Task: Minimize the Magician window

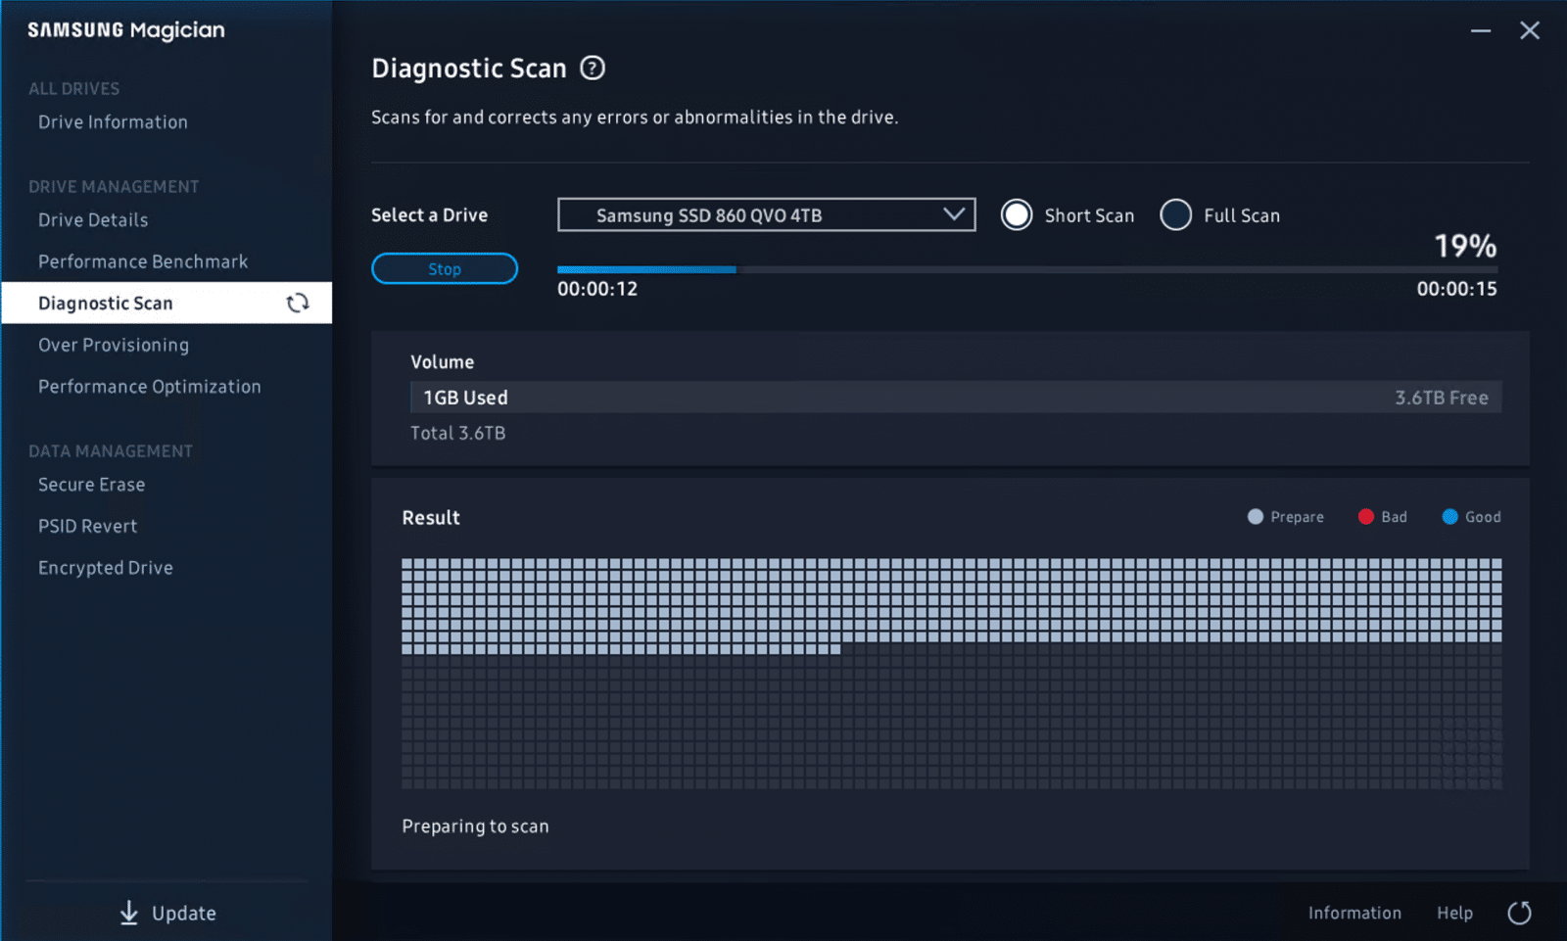Action: tap(1481, 30)
